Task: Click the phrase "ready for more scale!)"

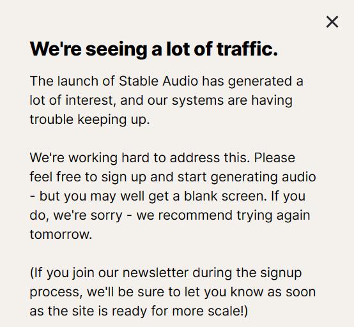Action: pyautogui.click(x=180, y=311)
